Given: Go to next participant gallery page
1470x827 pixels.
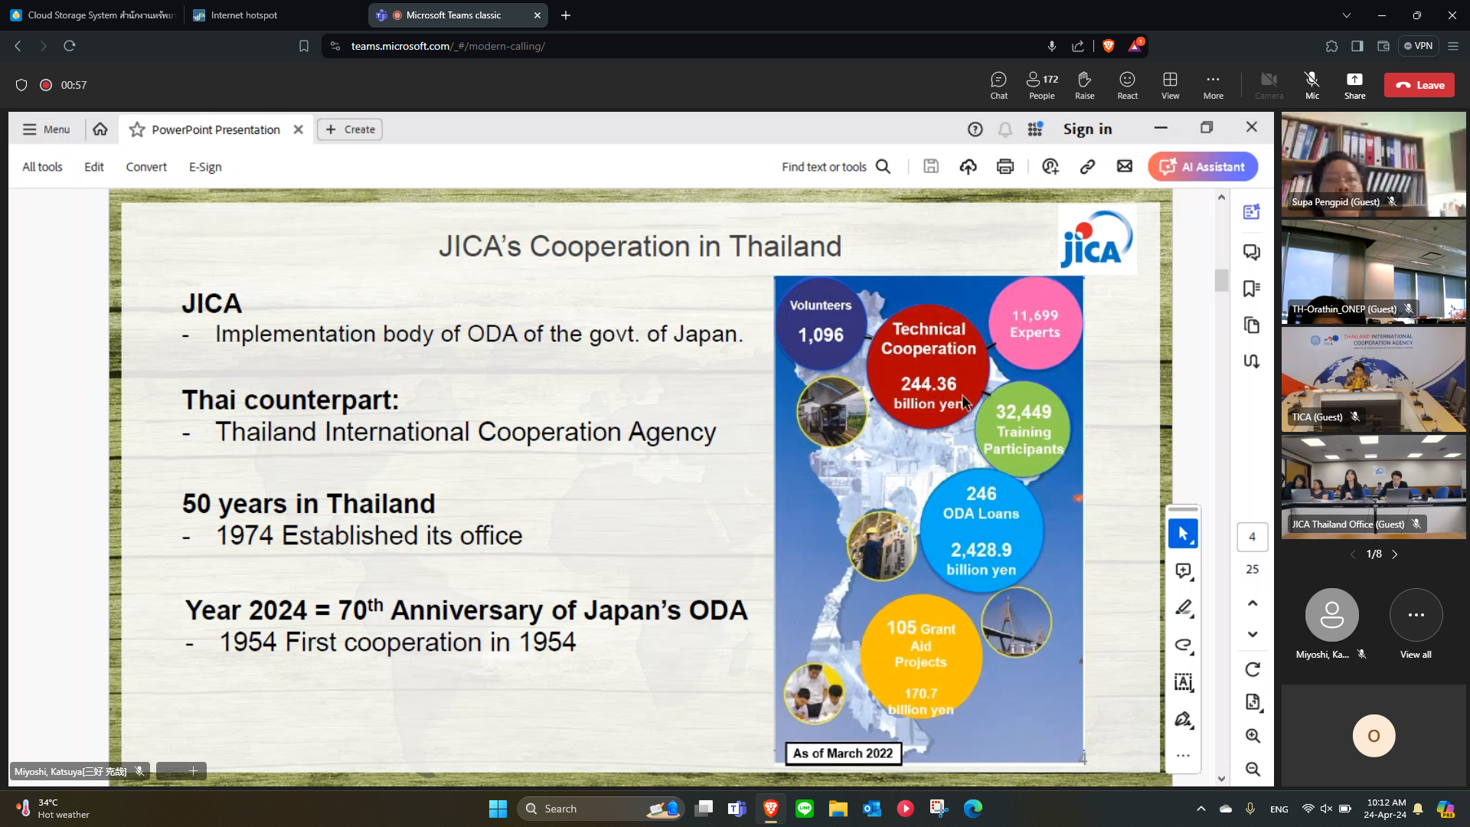Looking at the screenshot, I should [1395, 554].
